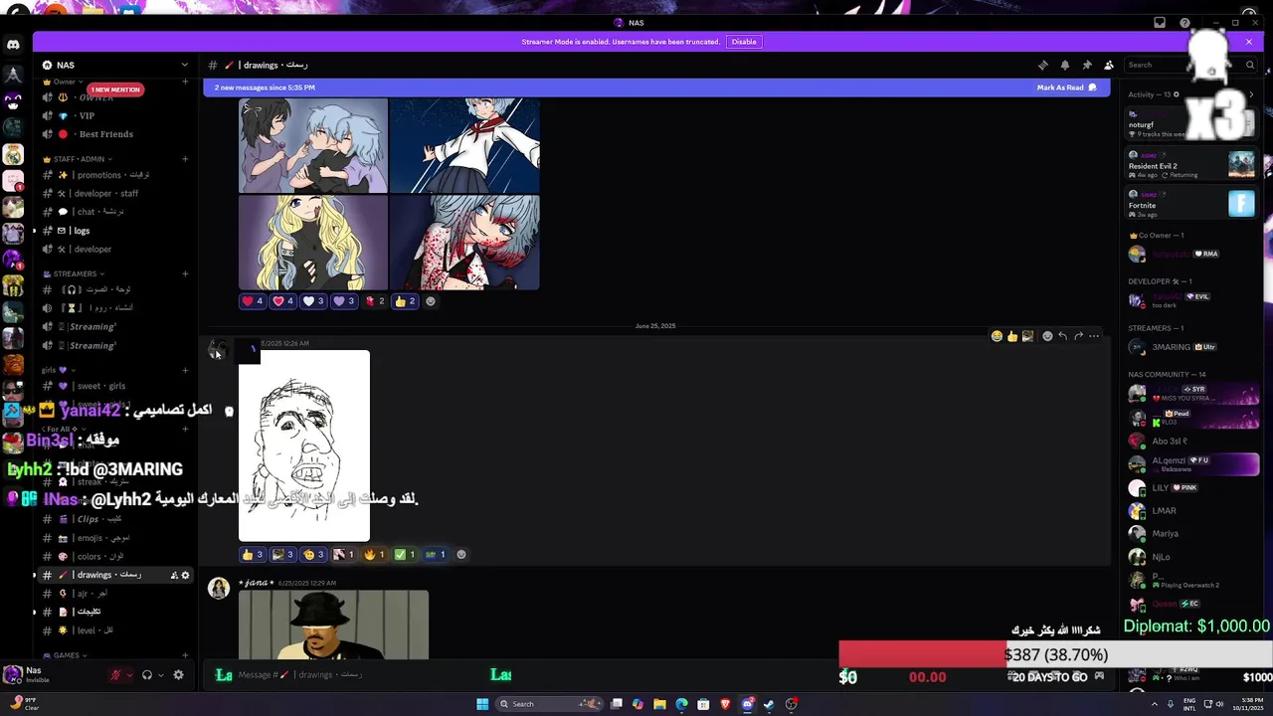Click create invite icon on drawings channel
Screen dimensions: 1273x716
click(174, 575)
